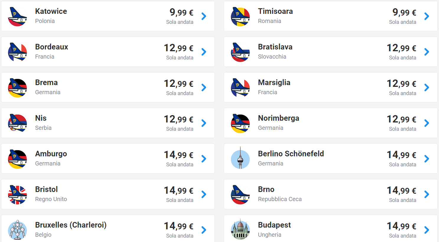Click the Timisoara Romanian flag plane icon
The width and height of the screenshot is (439, 242).
click(240, 16)
